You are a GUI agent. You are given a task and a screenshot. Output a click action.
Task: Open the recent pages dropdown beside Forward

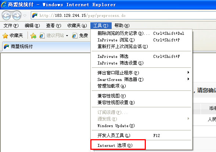point(25,16)
